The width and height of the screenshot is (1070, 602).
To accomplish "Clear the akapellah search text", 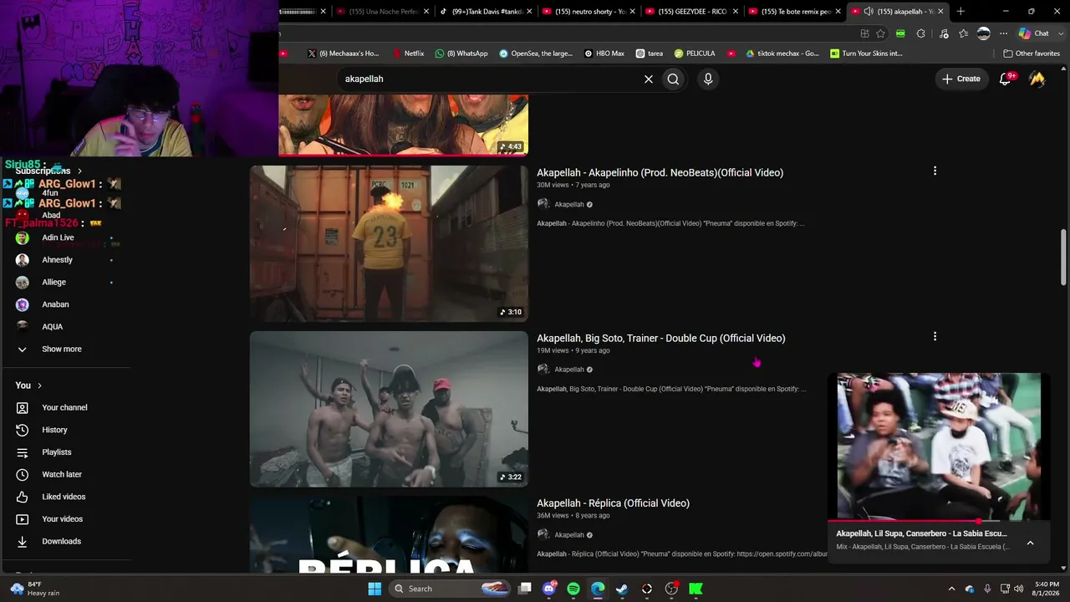I will [648, 79].
